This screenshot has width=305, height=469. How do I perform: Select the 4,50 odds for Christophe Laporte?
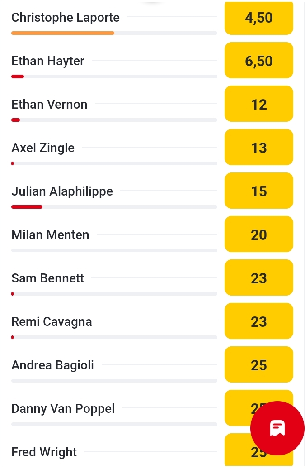point(258,18)
